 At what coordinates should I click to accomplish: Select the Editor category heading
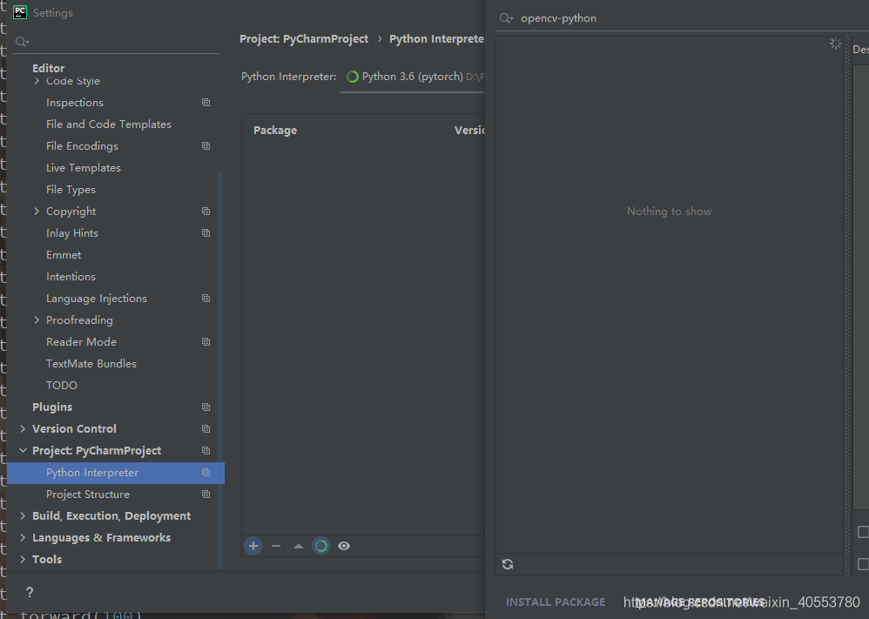(x=48, y=68)
